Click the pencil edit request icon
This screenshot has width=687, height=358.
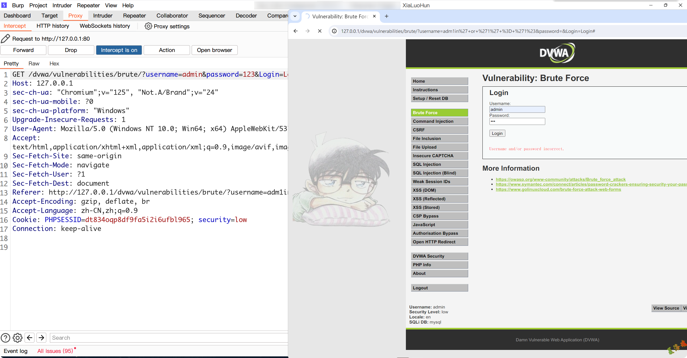coord(5,39)
